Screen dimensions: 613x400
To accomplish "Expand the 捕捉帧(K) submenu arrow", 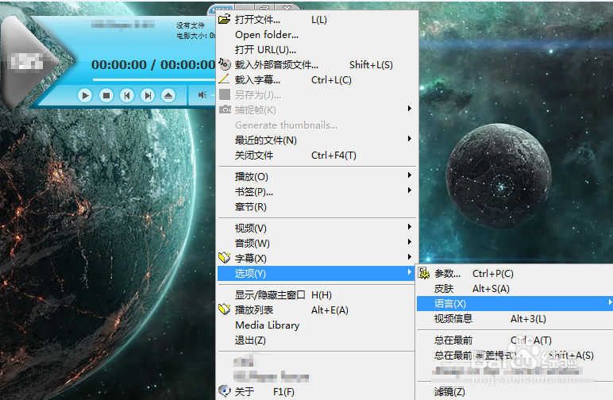I will point(409,108).
